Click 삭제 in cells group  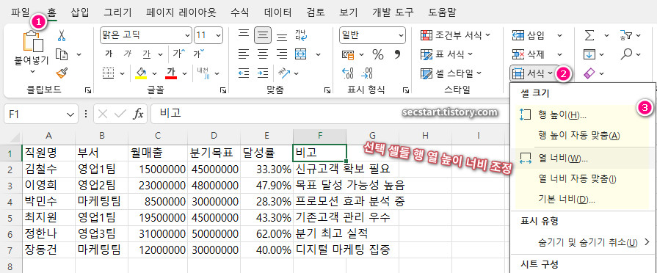529,54
